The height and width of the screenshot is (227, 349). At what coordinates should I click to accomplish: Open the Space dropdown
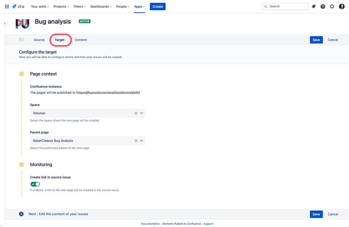(x=141, y=113)
